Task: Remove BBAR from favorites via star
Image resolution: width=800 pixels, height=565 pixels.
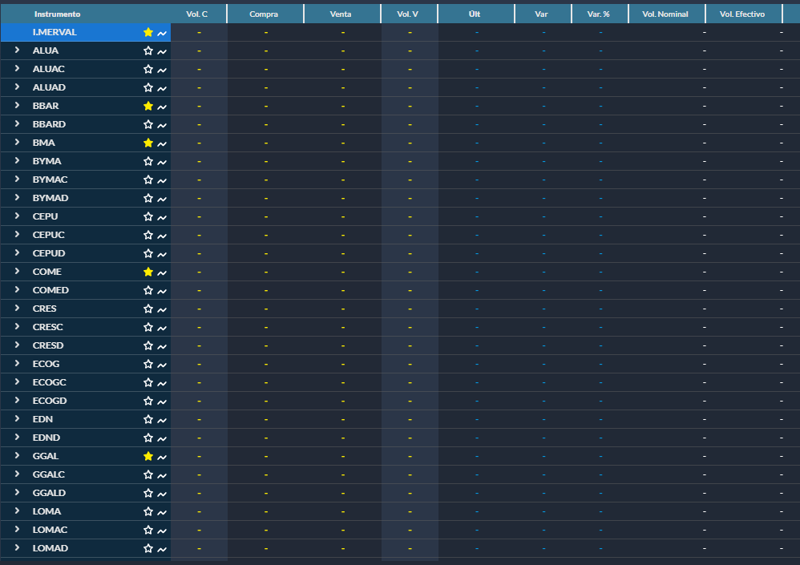Action: (148, 106)
